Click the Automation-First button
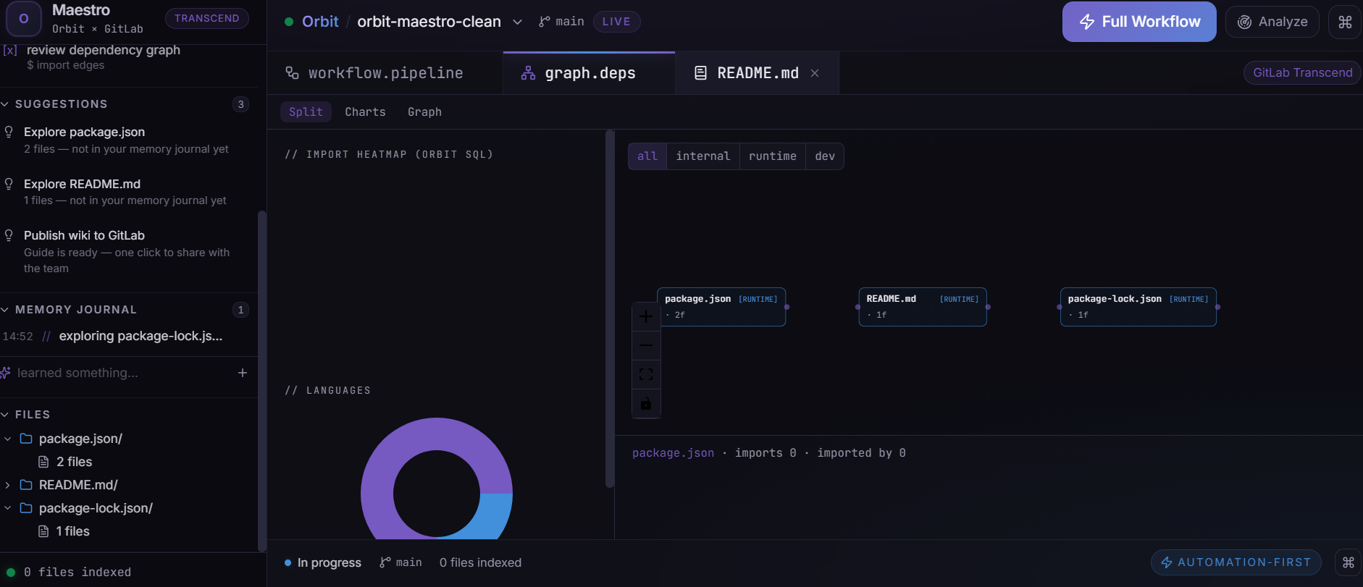Screen dimensions: 1363x587 coord(1236,562)
